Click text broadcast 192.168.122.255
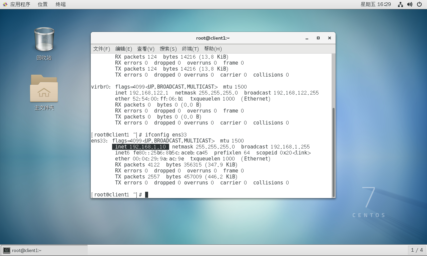 tap(282, 93)
